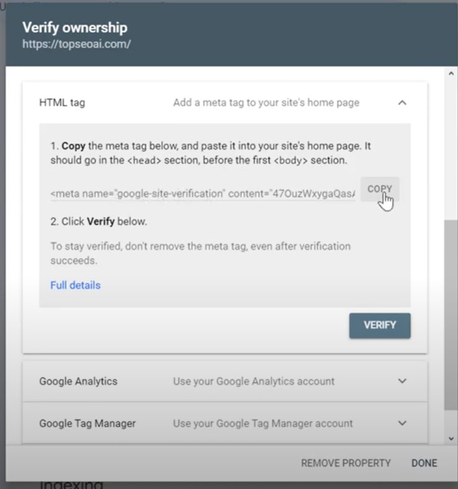Click the HTML tag heading

62,103
